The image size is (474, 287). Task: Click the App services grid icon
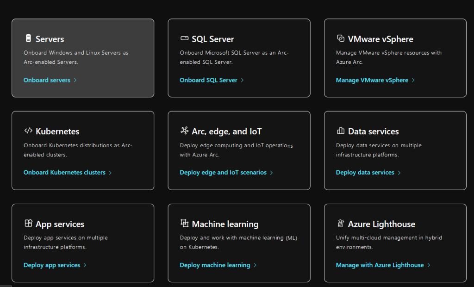[28, 223]
